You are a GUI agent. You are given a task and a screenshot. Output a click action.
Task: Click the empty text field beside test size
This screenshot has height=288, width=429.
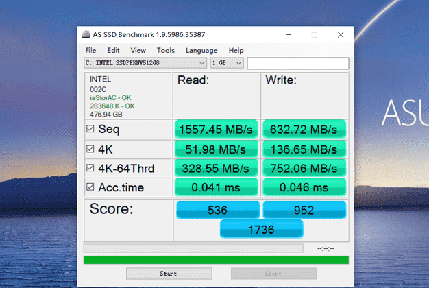[x=298, y=63]
